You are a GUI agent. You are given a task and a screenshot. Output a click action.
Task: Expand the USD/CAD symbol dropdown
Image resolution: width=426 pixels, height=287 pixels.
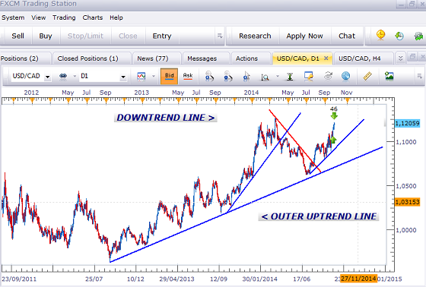[47, 77]
